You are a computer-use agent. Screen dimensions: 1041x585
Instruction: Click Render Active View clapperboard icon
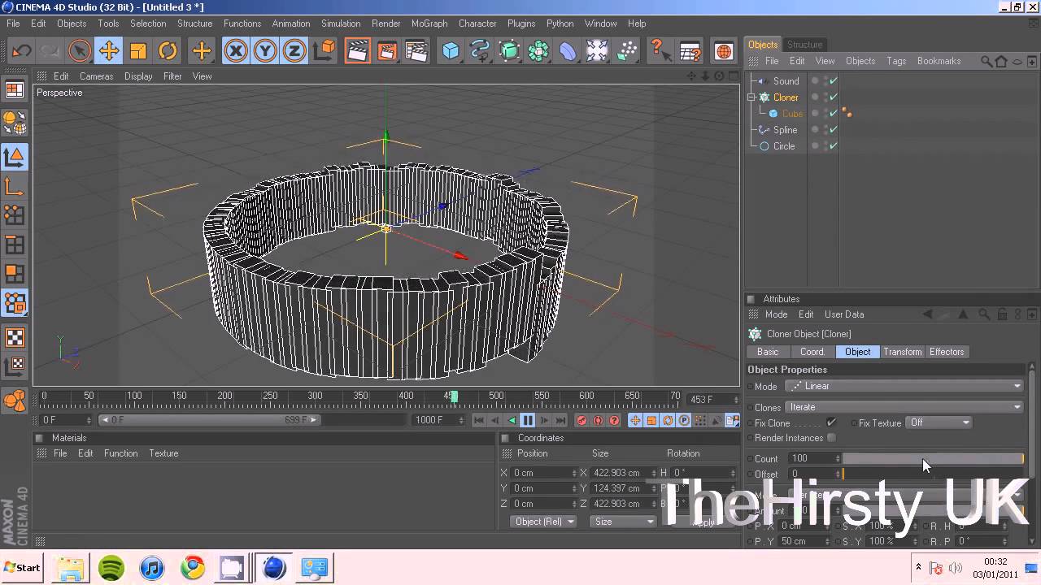point(357,51)
